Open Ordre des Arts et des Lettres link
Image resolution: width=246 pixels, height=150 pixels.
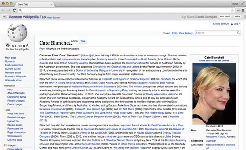coord(214,61)
